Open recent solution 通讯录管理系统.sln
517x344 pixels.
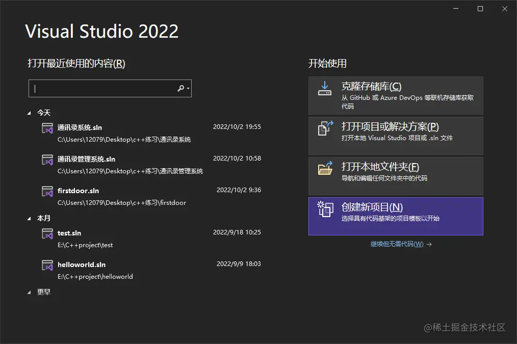click(x=86, y=159)
